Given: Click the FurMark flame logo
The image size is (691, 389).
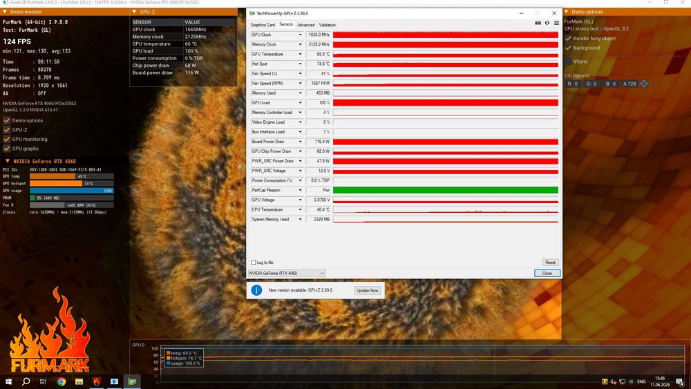Looking at the screenshot, I should coord(50,330).
